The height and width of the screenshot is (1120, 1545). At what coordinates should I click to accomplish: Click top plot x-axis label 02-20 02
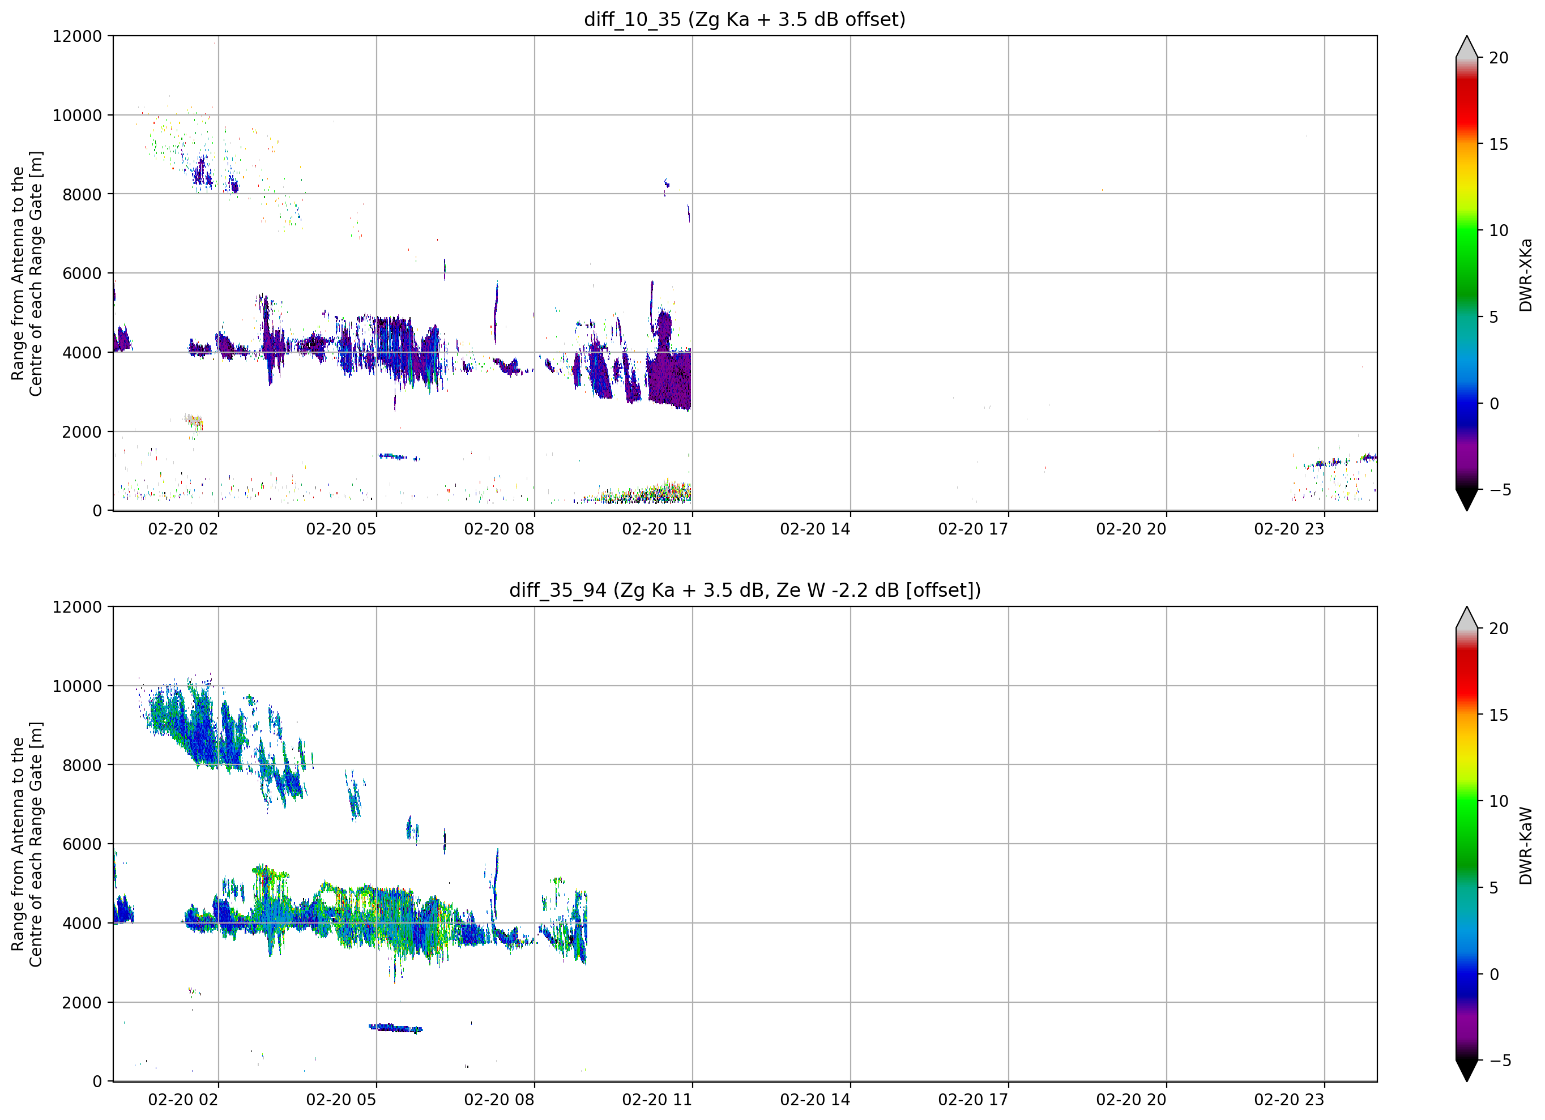(x=183, y=529)
